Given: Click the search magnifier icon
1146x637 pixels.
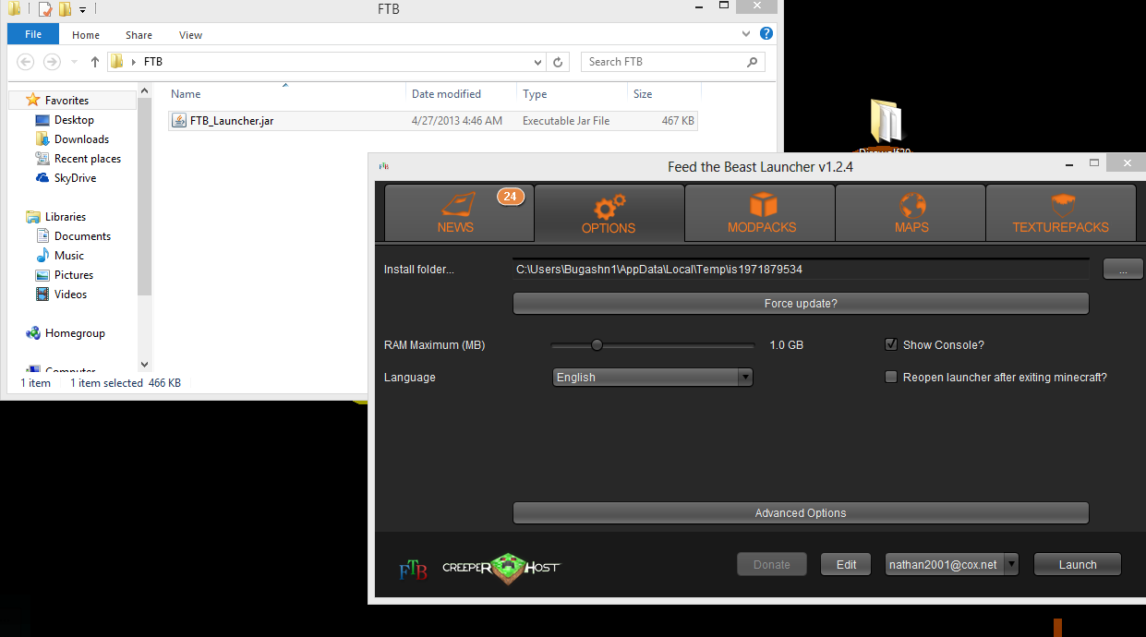Looking at the screenshot, I should tap(753, 62).
